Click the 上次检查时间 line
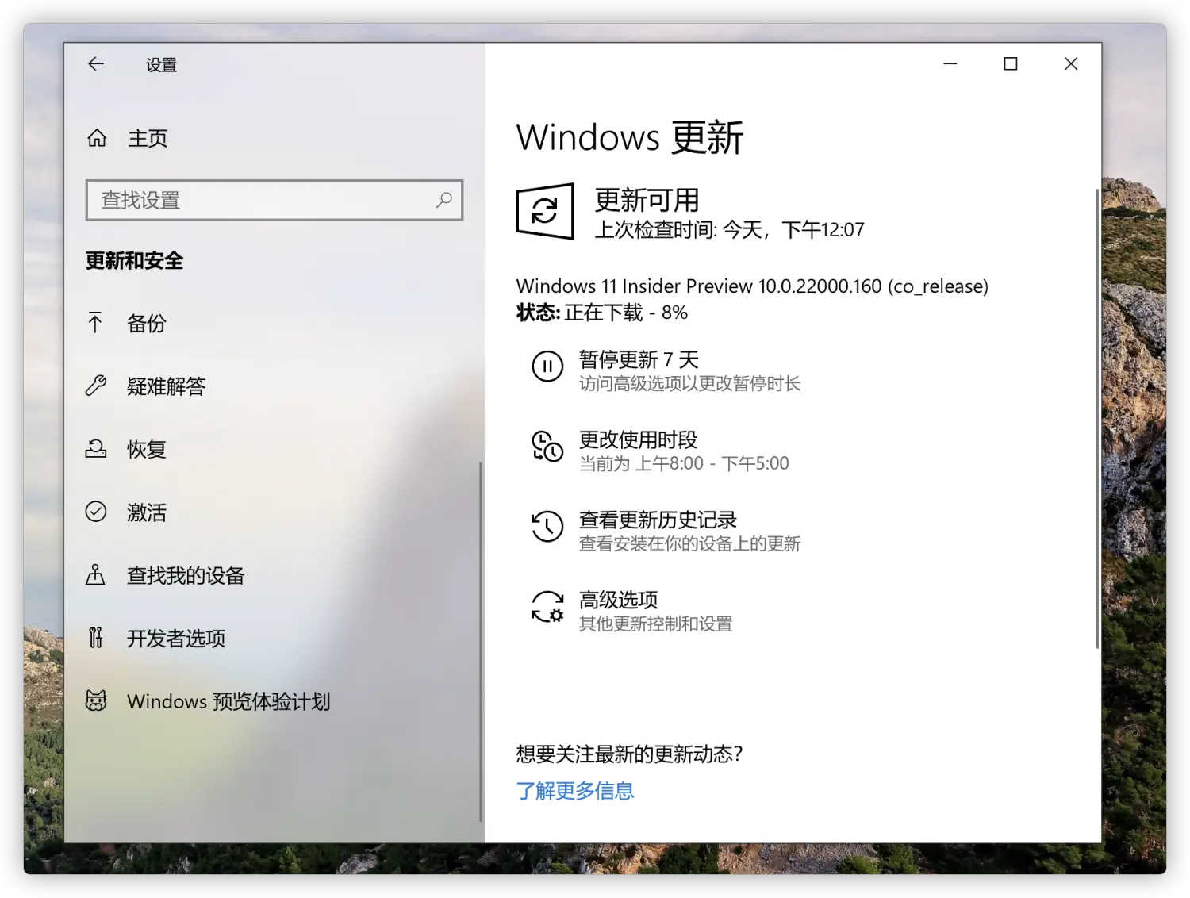Image resolution: width=1190 pixels, height=898 pixels. [x=730, y=230]
